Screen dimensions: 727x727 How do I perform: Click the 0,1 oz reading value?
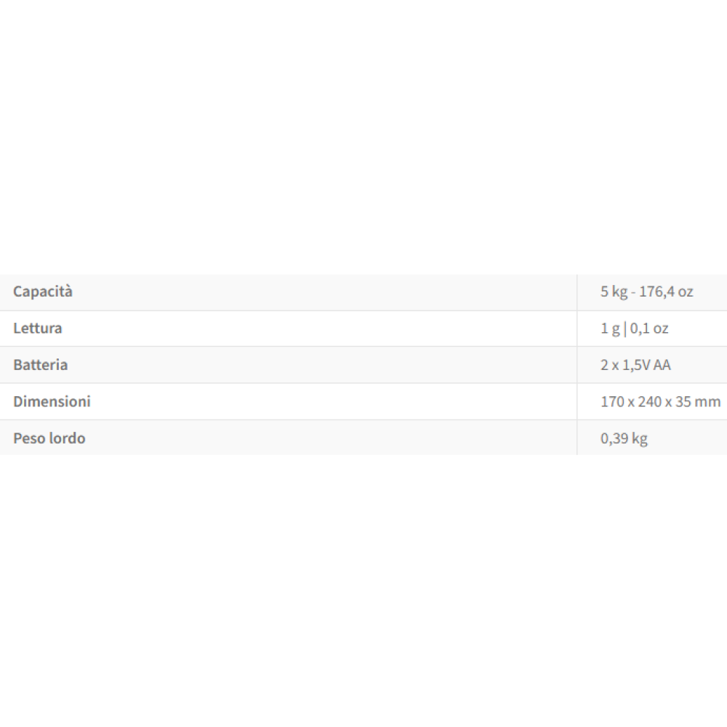coord(649,329)
